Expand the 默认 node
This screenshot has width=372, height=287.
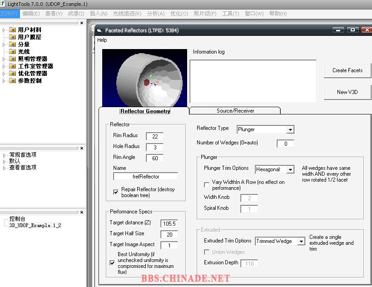[x=4, y=162]
